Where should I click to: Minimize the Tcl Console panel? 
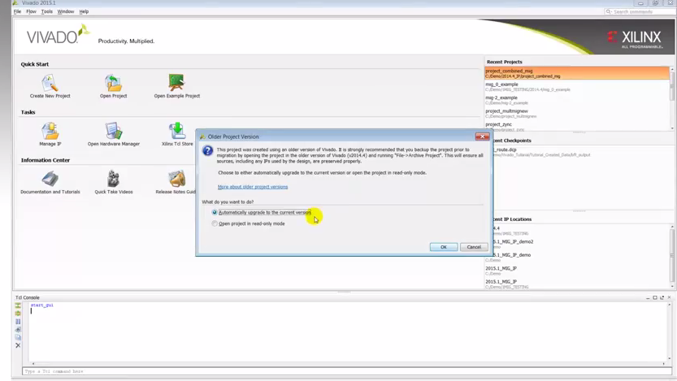pos(648,297)
